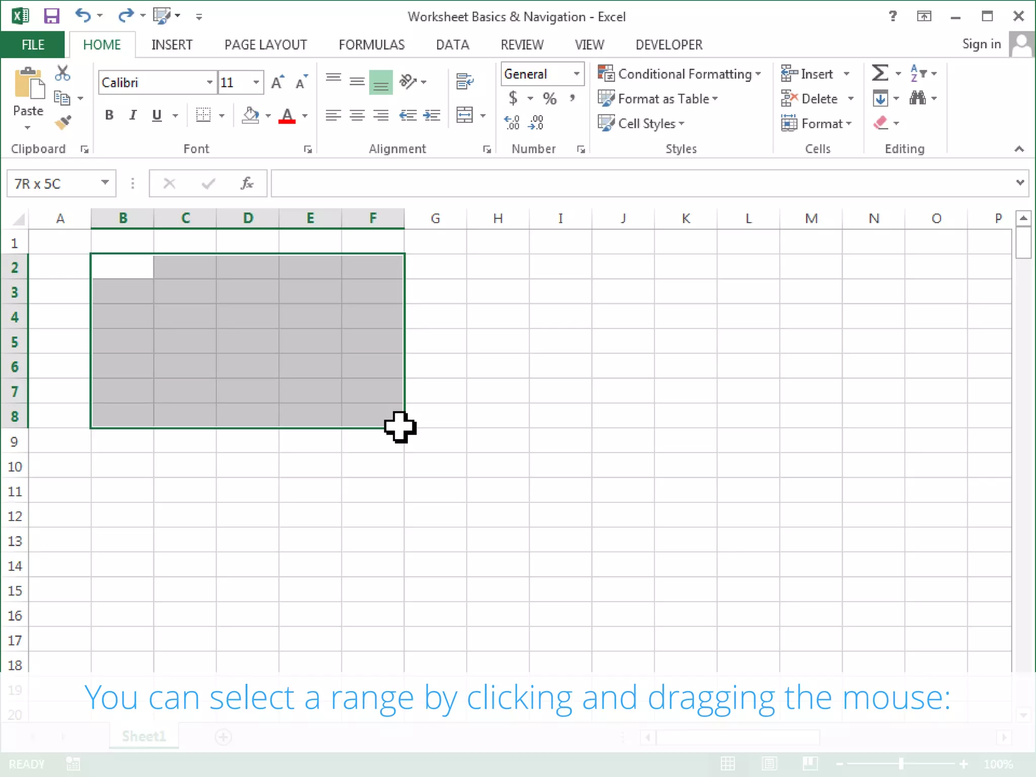Screen dimensions: 1036x777
Task: Expand Conditional Formatting menu
Action: pyautogui.click(x=679, y=74)
